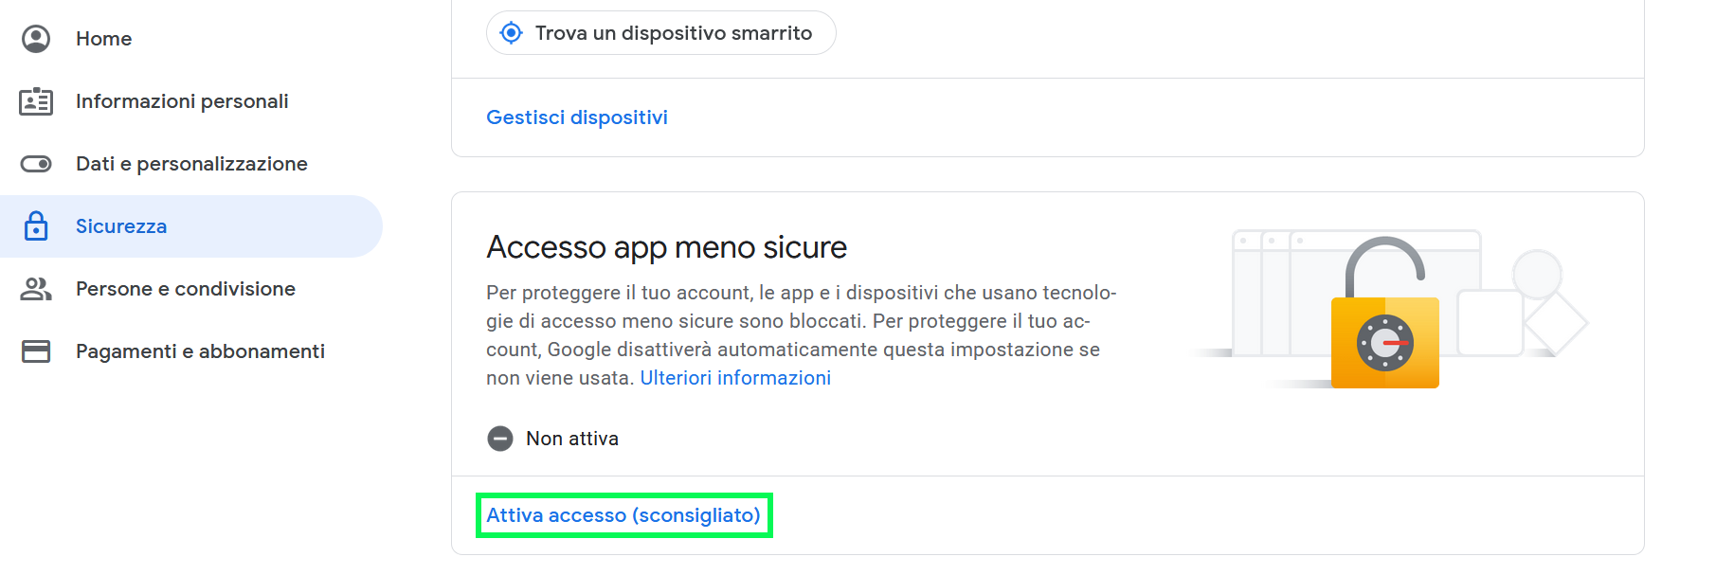Click the Non attiva status text
1734x575 pixels.
tap(572, 439)
